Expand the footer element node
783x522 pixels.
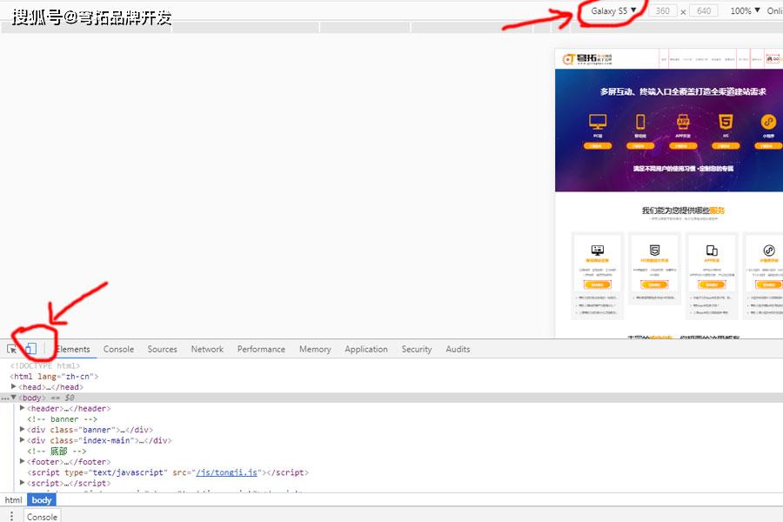coord(22,462)
